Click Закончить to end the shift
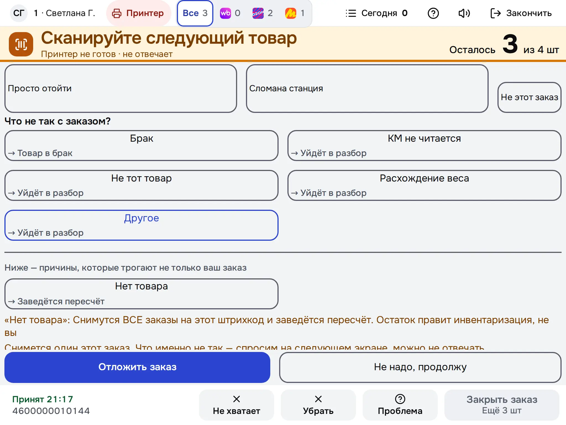This screenshot has height=425, width=566. (521, 13)
